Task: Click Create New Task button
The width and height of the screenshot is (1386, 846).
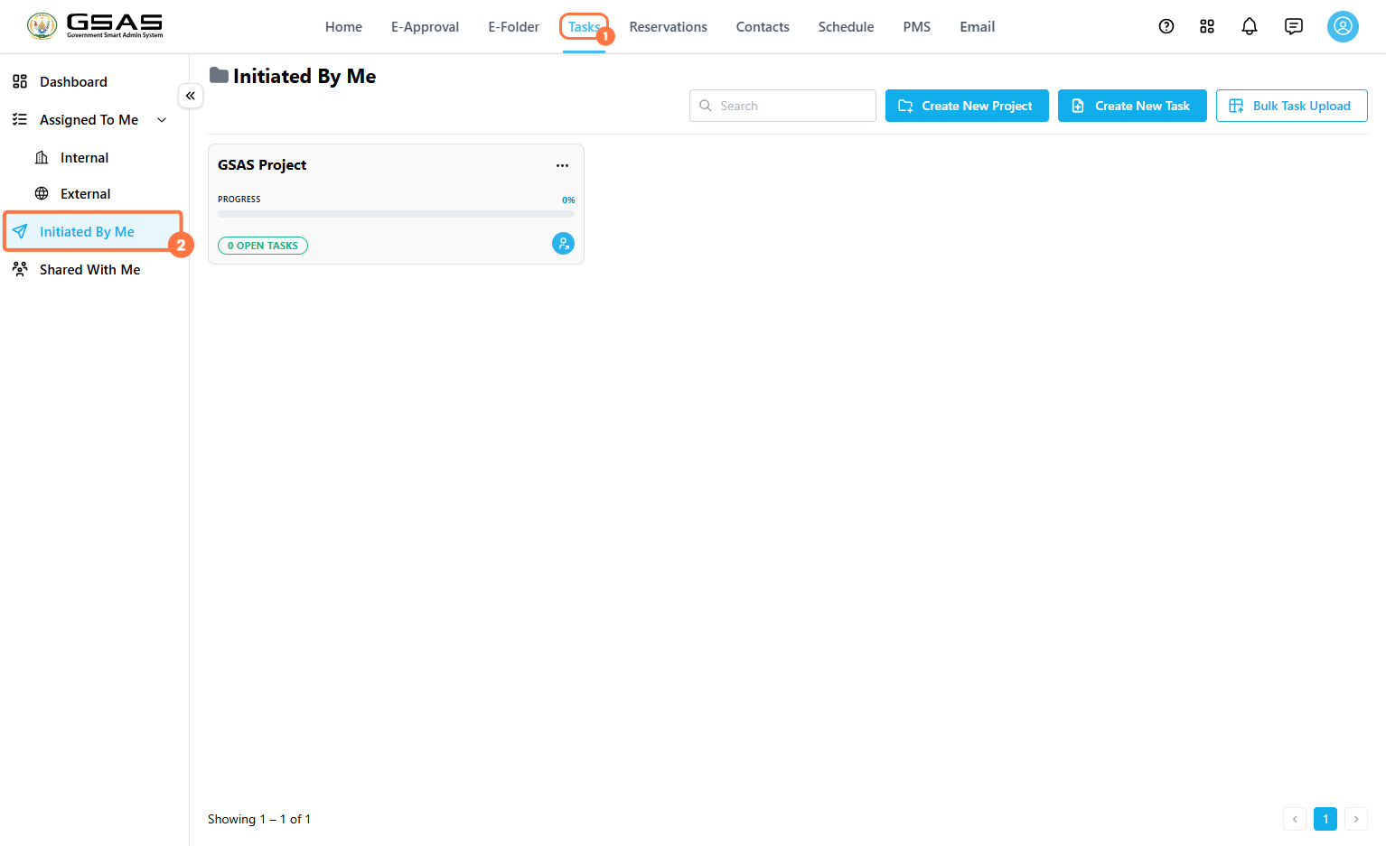Action: coord(1132,106)
